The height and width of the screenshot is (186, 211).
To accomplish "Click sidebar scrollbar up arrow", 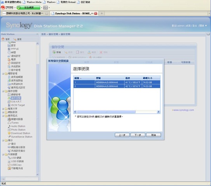I will 37,43.
